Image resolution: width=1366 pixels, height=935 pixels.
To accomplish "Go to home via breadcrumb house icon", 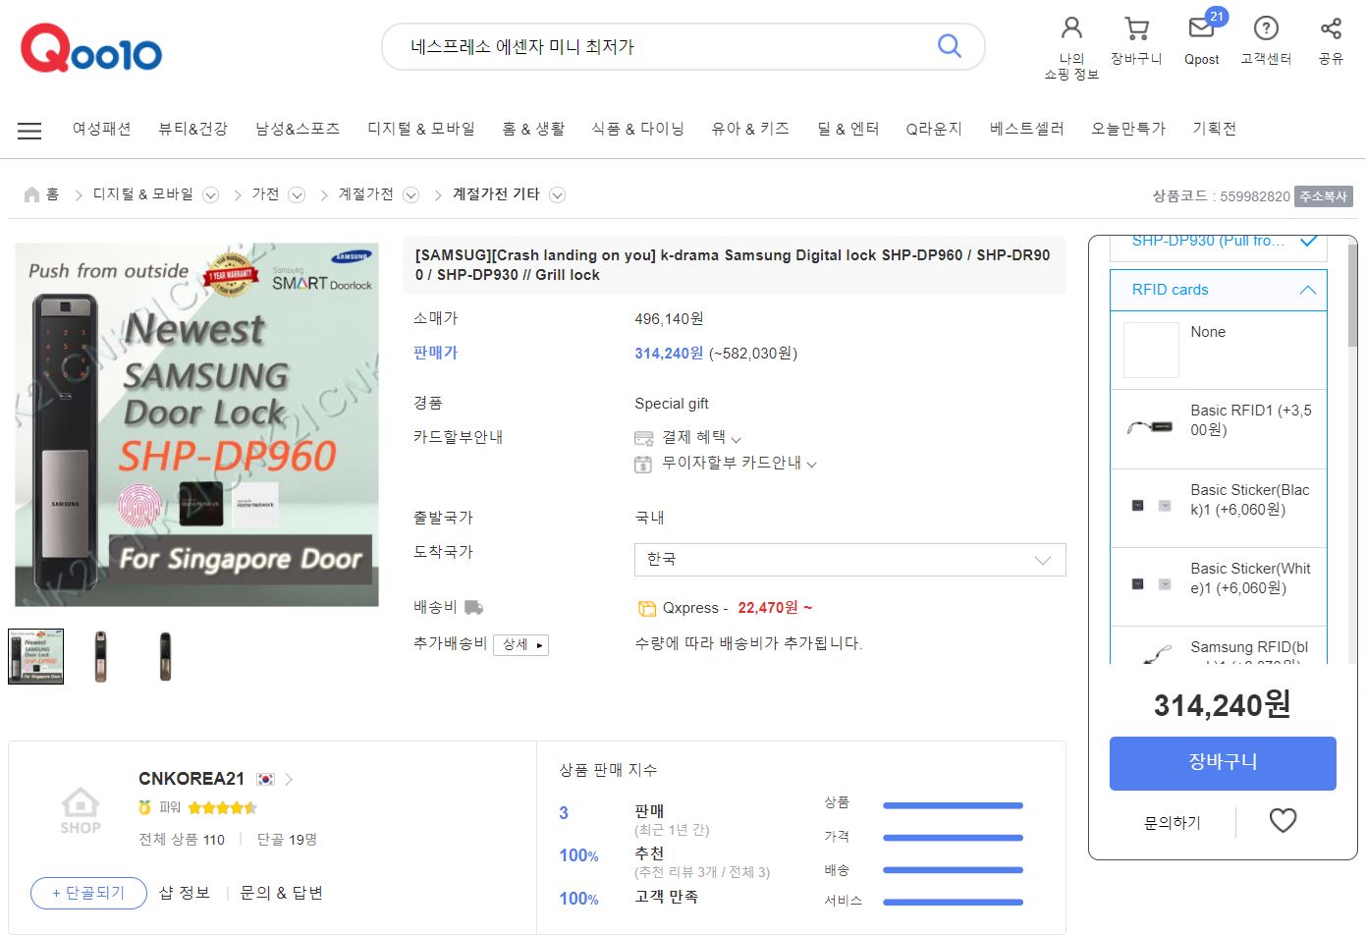I will click(x=31, y=194).
